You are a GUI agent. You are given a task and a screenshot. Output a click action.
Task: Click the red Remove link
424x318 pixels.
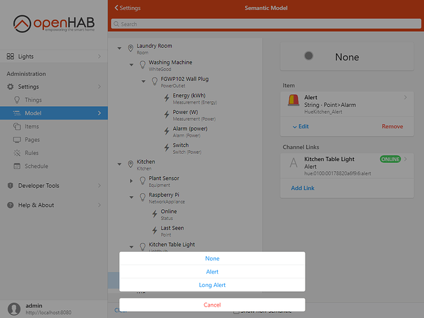pos(392,127)
